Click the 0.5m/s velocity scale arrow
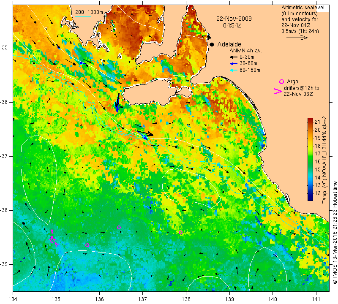The height and width of the screenshot is (304, 338). click(297, 38)
